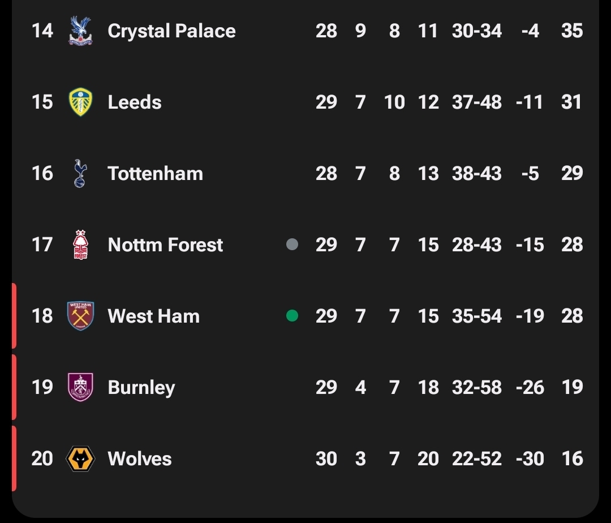This screenshot has height=523, width=611.
Task: Click the West Ham hammers crest
Action: pos(80,316)
